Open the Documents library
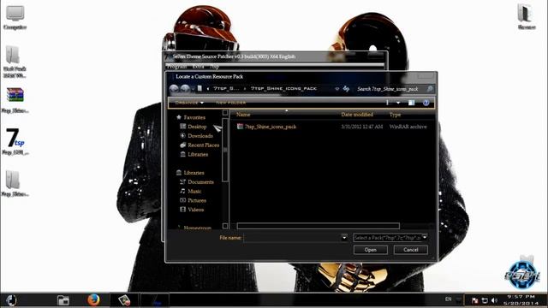This screenshot has width=548, height=308. (x=196, y=182)
